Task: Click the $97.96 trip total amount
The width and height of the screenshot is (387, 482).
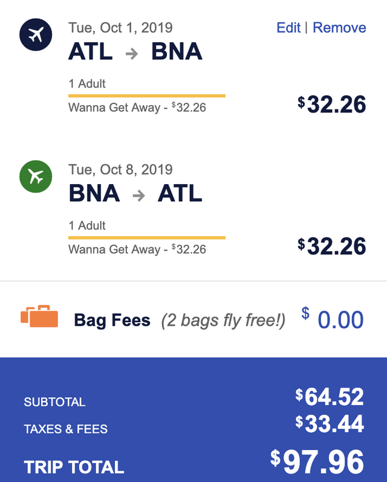Action: tap(317, 463)
